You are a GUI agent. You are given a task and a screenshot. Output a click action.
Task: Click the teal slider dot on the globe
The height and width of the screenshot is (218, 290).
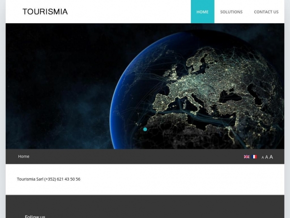coord(145,129)
